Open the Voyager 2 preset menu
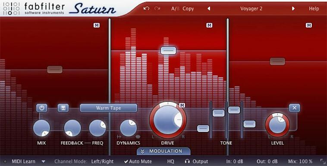Image resolution: width=327 pixels, height=166 pixels. (x=251, y=9)
